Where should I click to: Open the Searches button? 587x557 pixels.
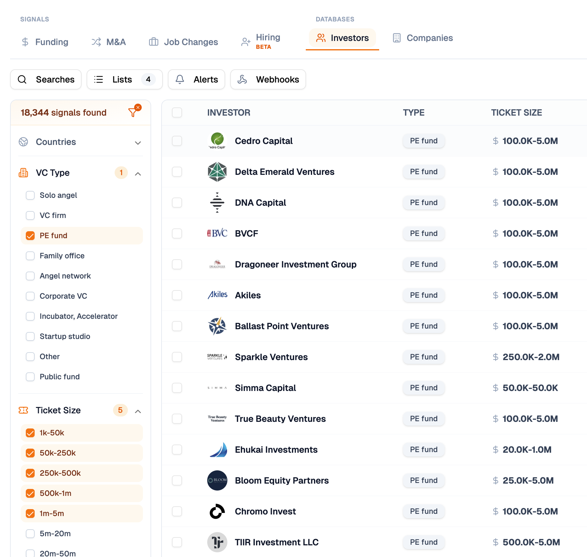46,79
